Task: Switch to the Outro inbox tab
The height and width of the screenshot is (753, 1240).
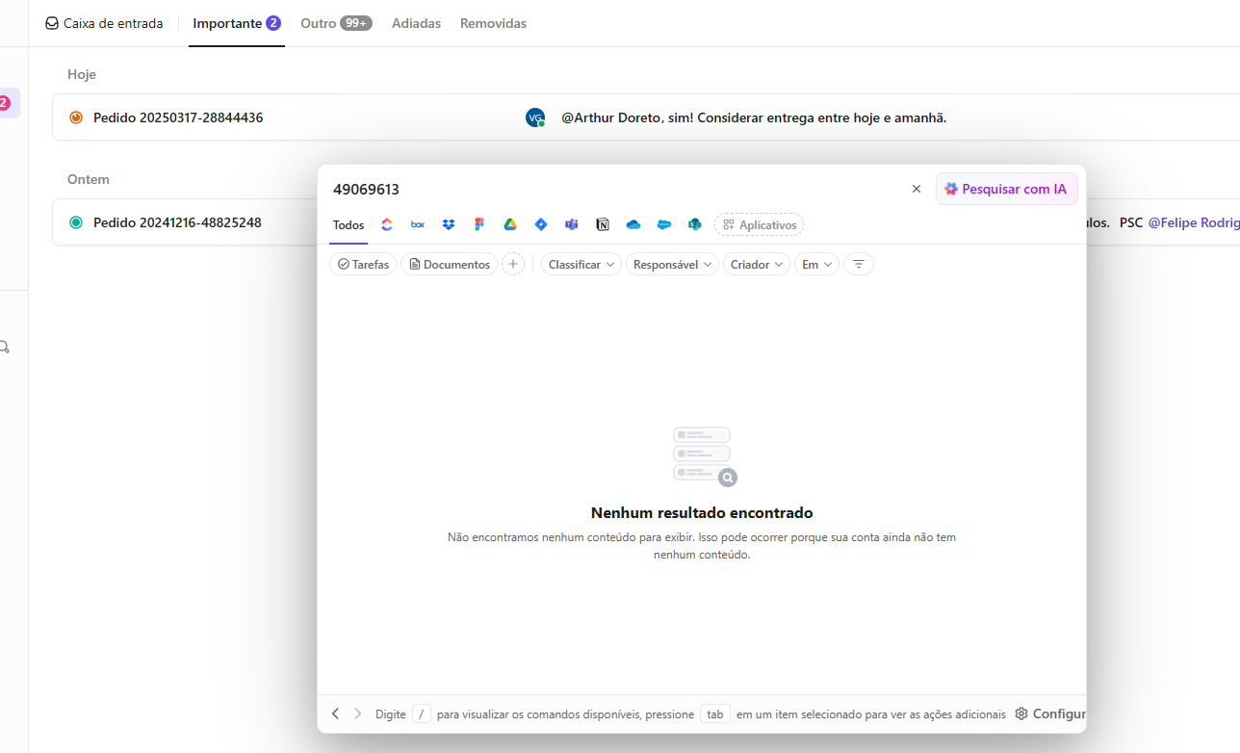Action: [x=336, y=23]
